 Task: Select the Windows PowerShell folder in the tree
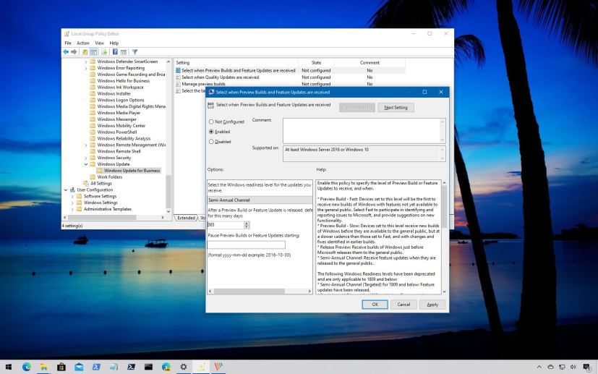click(x=116, y=132)
